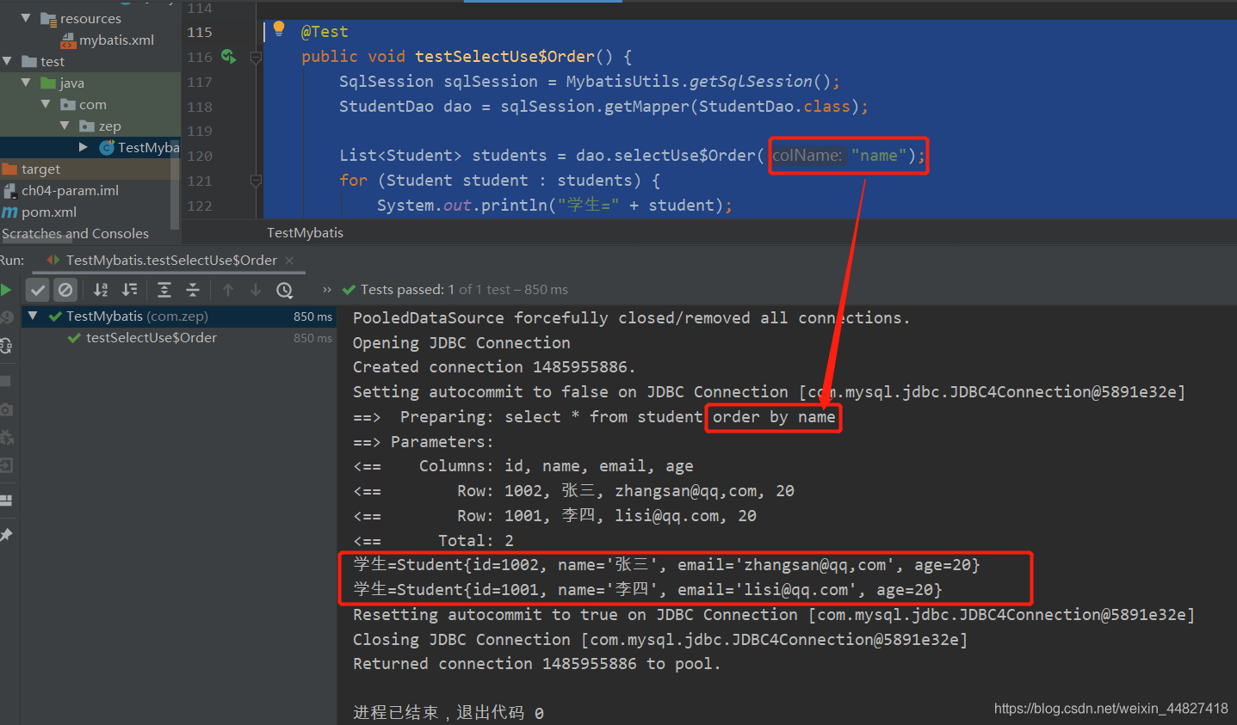The image size is (1237, 725).
Task: Click the '进程已结束，退出代码 0' line
Action: pos(448,713)
